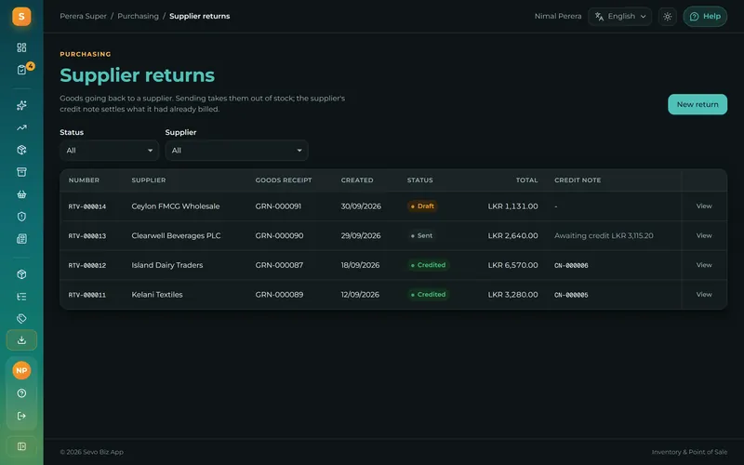View return RTV-000011
Viewport: 744px width, 465px height.
(704, 294)
